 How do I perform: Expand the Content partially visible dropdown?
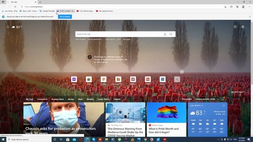click(207, 99)
